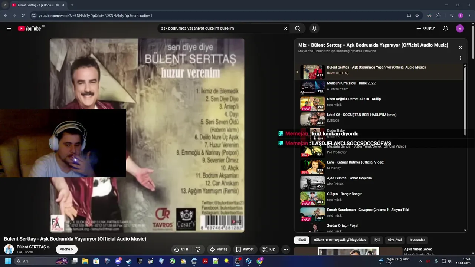Like the video with thumbs-up 61 B
The image size is (475, 267).
pos(181,250)
